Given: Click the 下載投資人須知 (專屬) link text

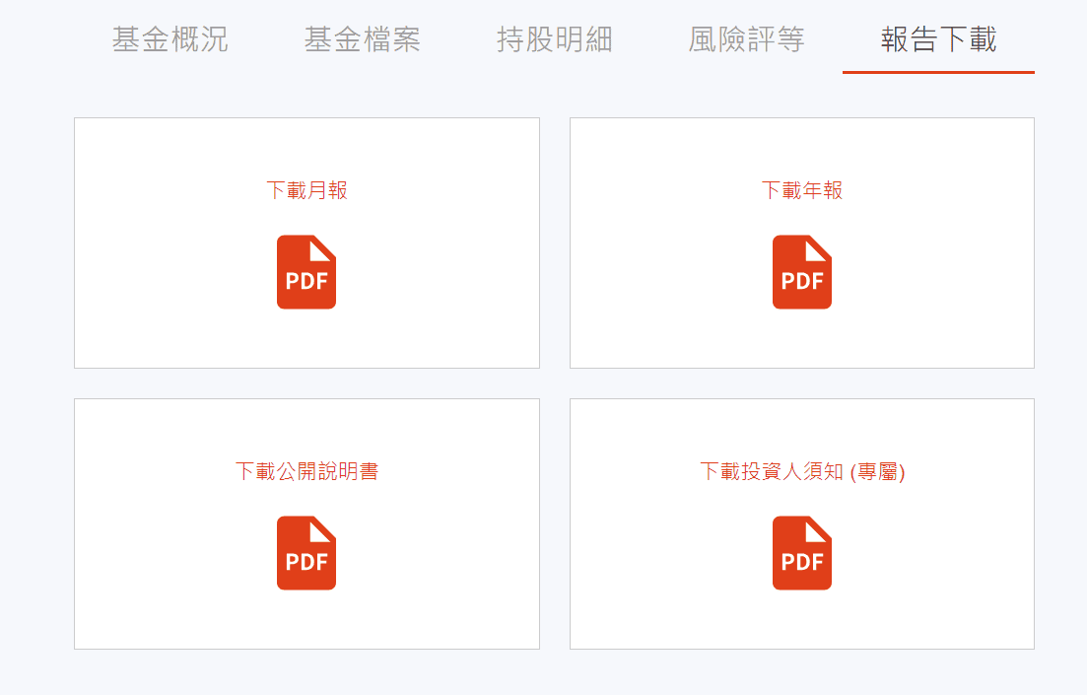Looking at the screenshot, I should point(802,471).
